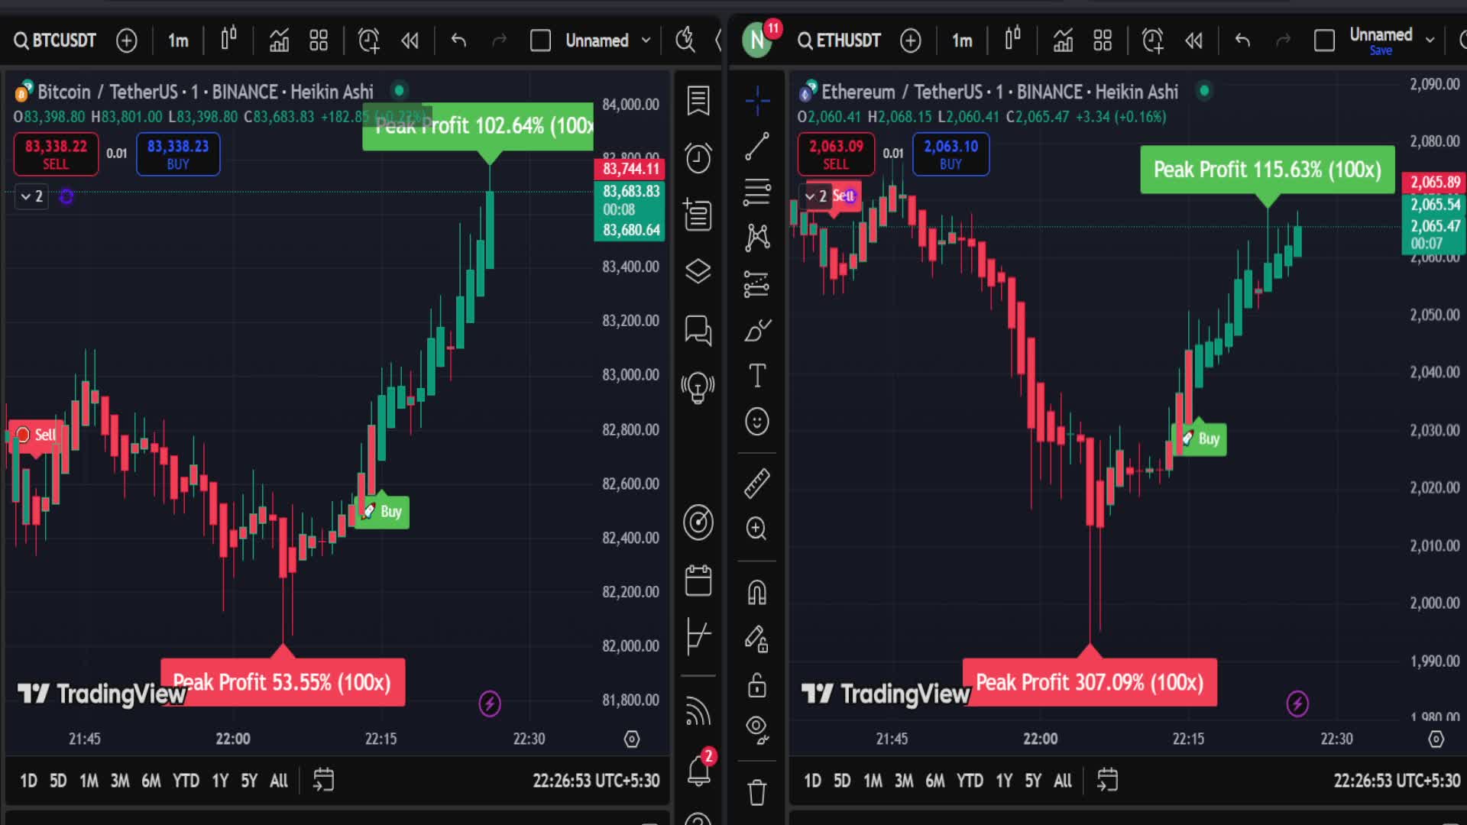Viewport: 1467px width, 825px height.
Task: Open quick search on BTC toolbar
Action: point(685,40)
